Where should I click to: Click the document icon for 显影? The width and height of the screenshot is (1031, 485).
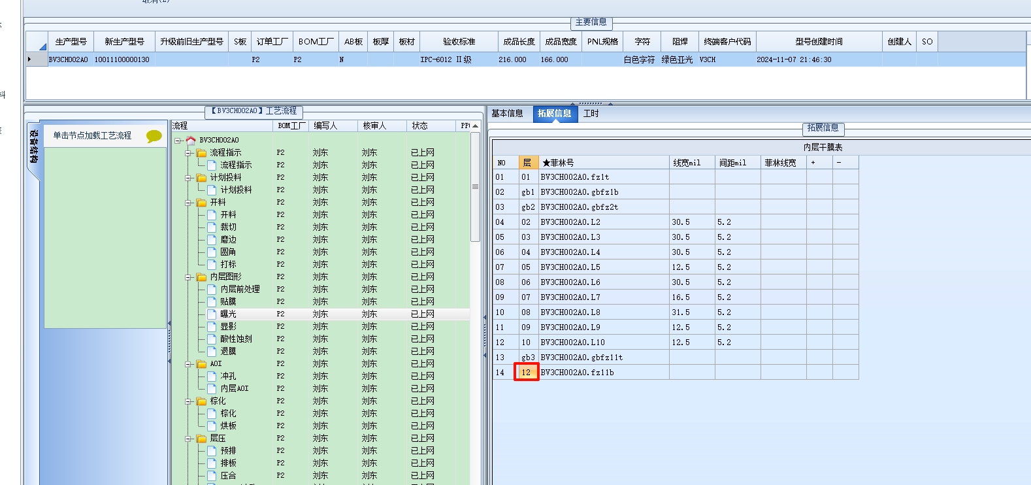coord(212,326)
